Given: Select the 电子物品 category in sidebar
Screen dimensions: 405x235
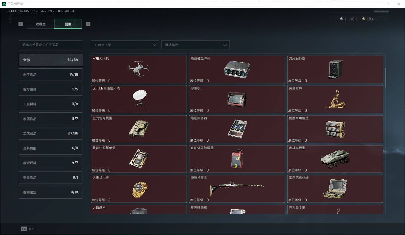Looking at the screenshot, I should (x=50, y=74).
